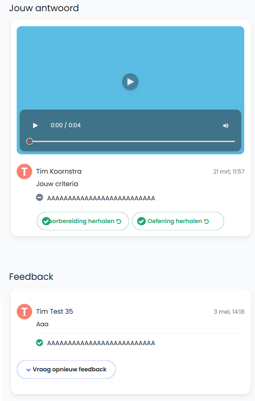255x401 pixels.
Task: Click Tim Test 35's avatar icon
Action: coord(24,312)
